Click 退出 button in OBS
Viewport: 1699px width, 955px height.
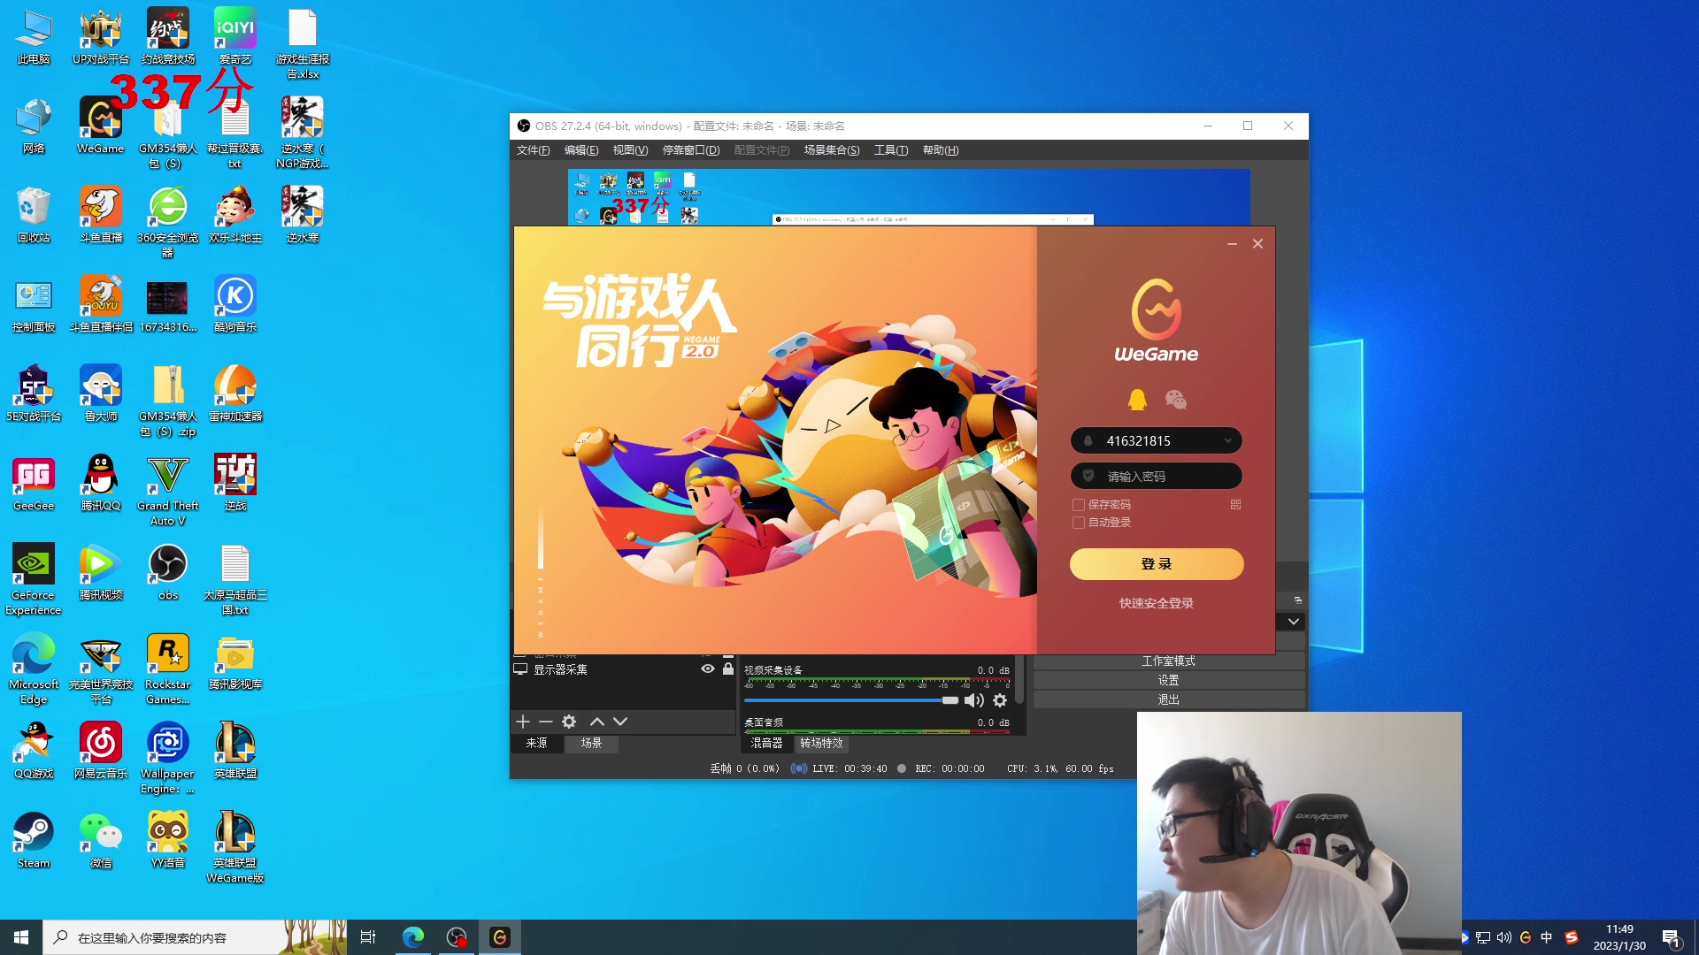coord(1168,700)
